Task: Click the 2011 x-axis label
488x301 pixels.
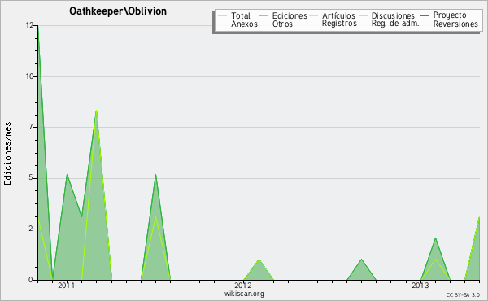Action: click(67, 285)
